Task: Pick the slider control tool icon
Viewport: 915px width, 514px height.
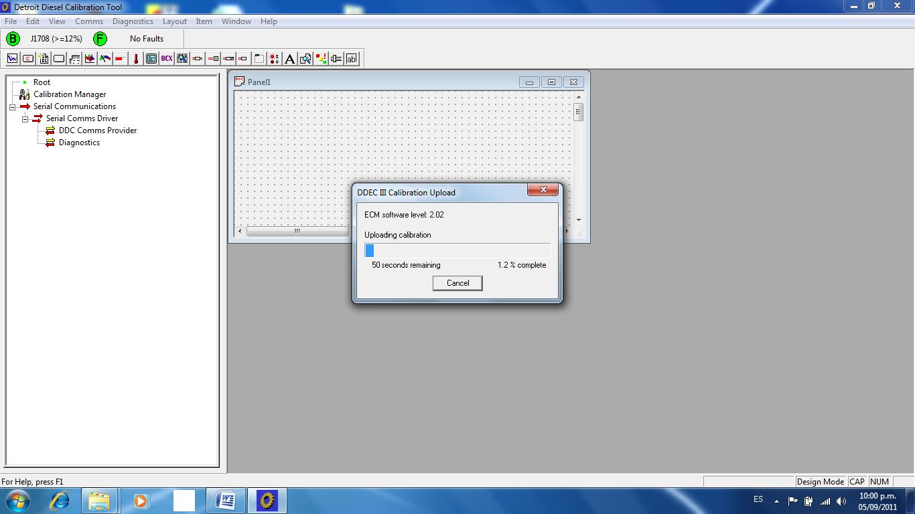Action: pos(336,59)
